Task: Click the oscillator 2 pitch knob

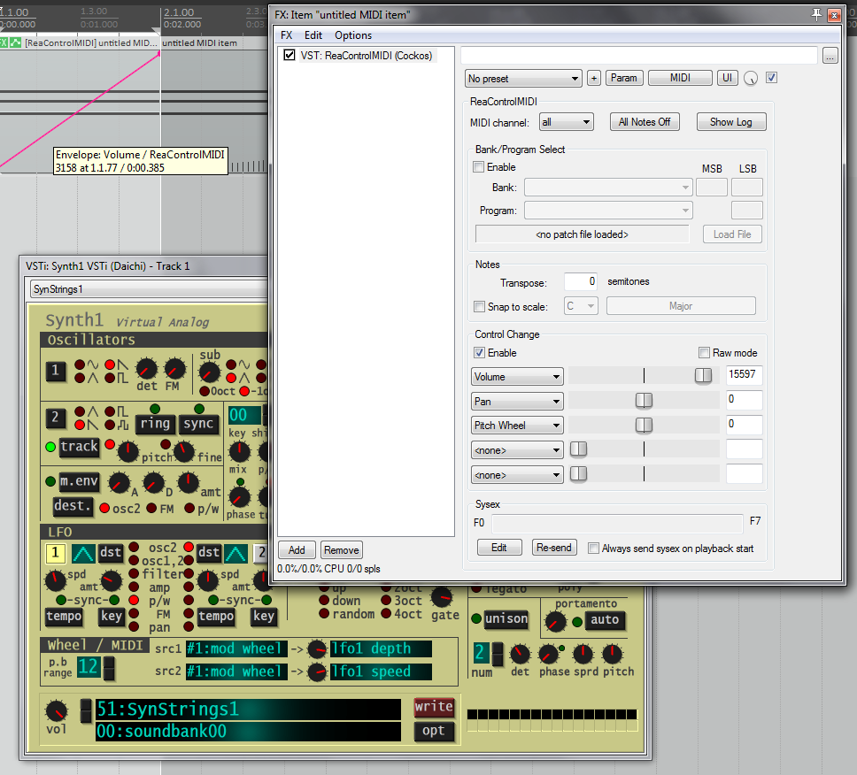Action: (127, 452)
